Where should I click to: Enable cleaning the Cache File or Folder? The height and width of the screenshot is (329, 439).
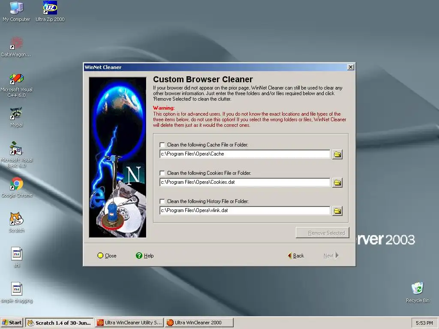point(162,145)
